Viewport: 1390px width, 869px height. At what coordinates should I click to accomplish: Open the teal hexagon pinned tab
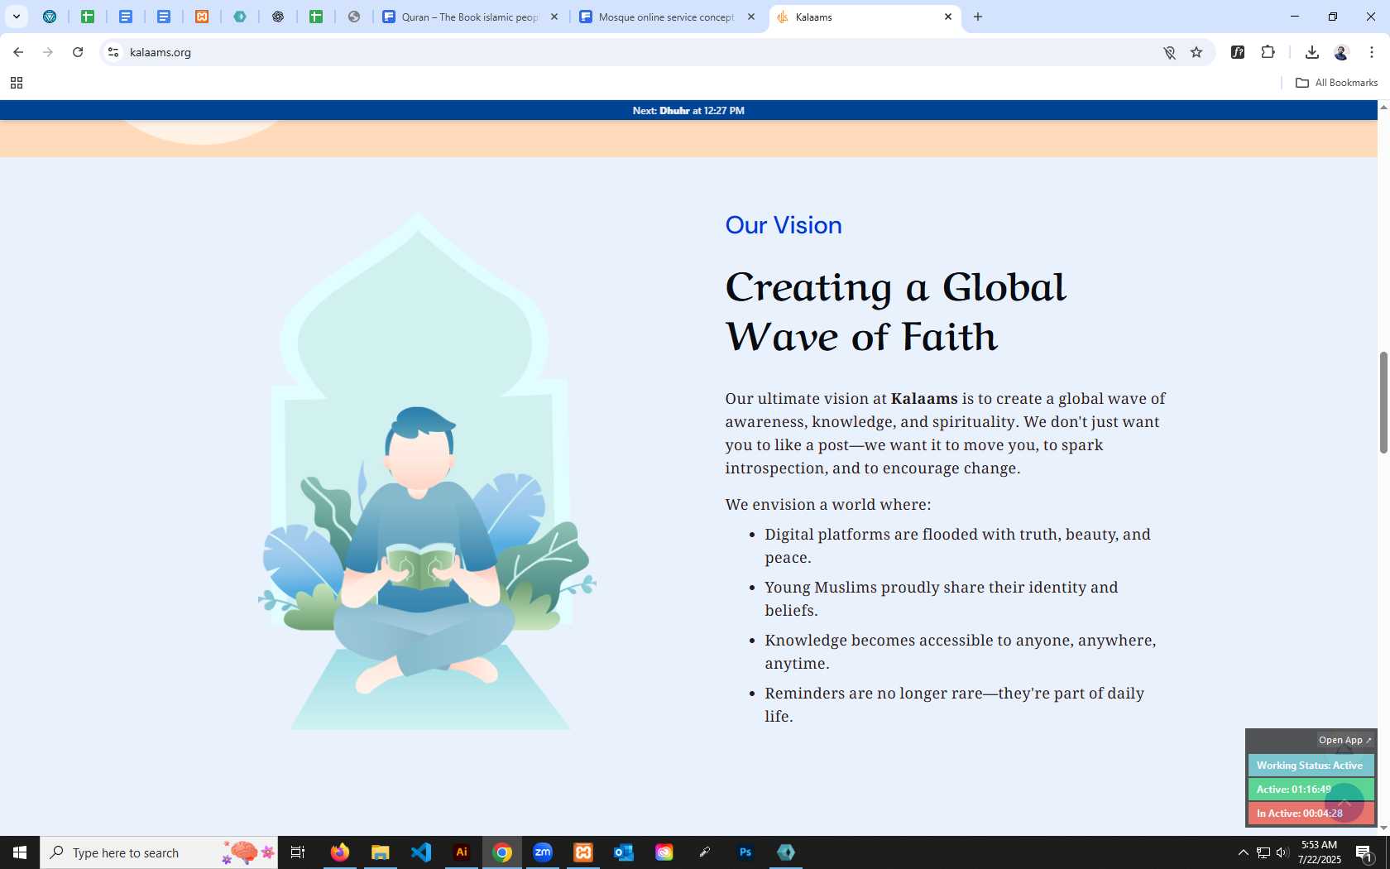240,17
